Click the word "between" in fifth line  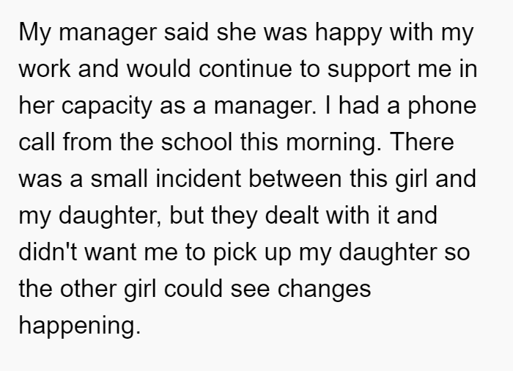(x=295, y=179)
